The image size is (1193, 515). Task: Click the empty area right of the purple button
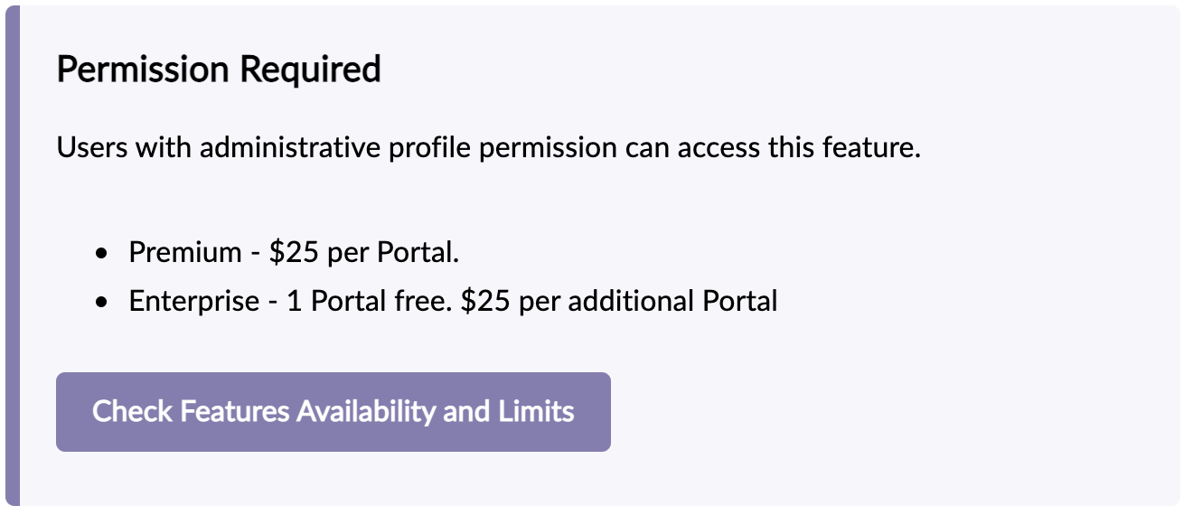[x=895, y=412]
